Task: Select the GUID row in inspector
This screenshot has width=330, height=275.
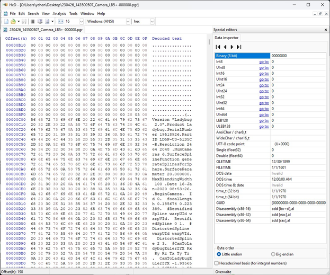Action: pyautogui.click(x=270, y=203)
